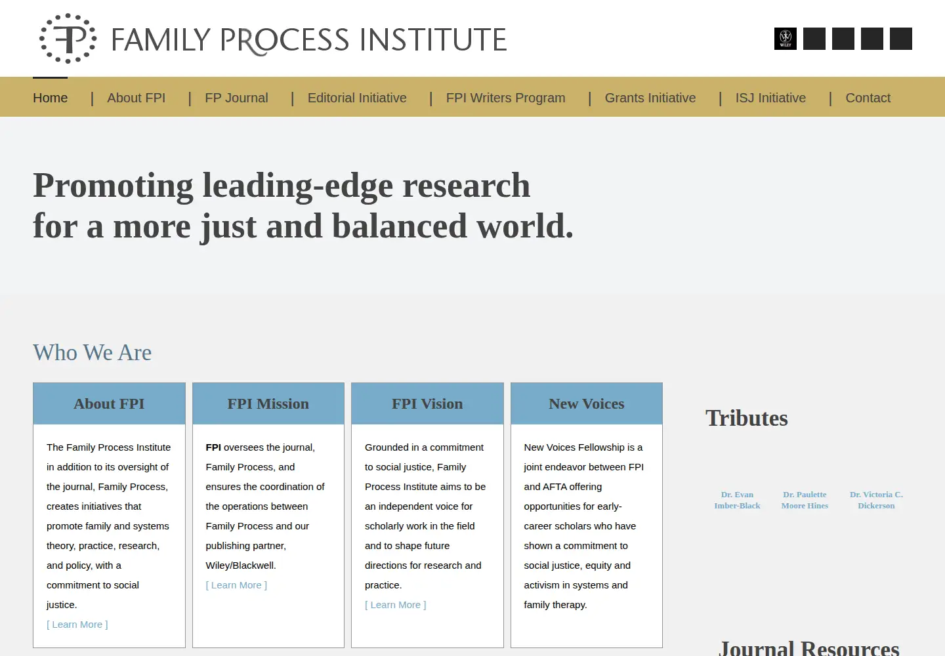945x656 pixels.
Task: Open the Dr. Victoria C. Dickerson tribute
Action: (x=876, y=500)
